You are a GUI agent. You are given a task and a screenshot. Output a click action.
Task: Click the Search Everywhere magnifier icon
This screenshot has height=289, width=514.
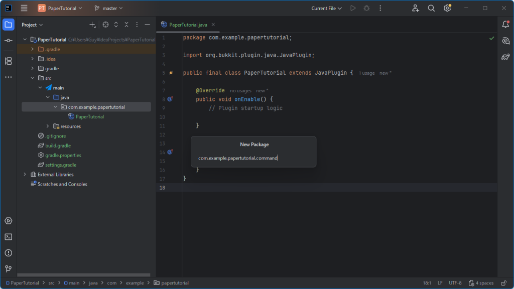[x=431, y=8]
